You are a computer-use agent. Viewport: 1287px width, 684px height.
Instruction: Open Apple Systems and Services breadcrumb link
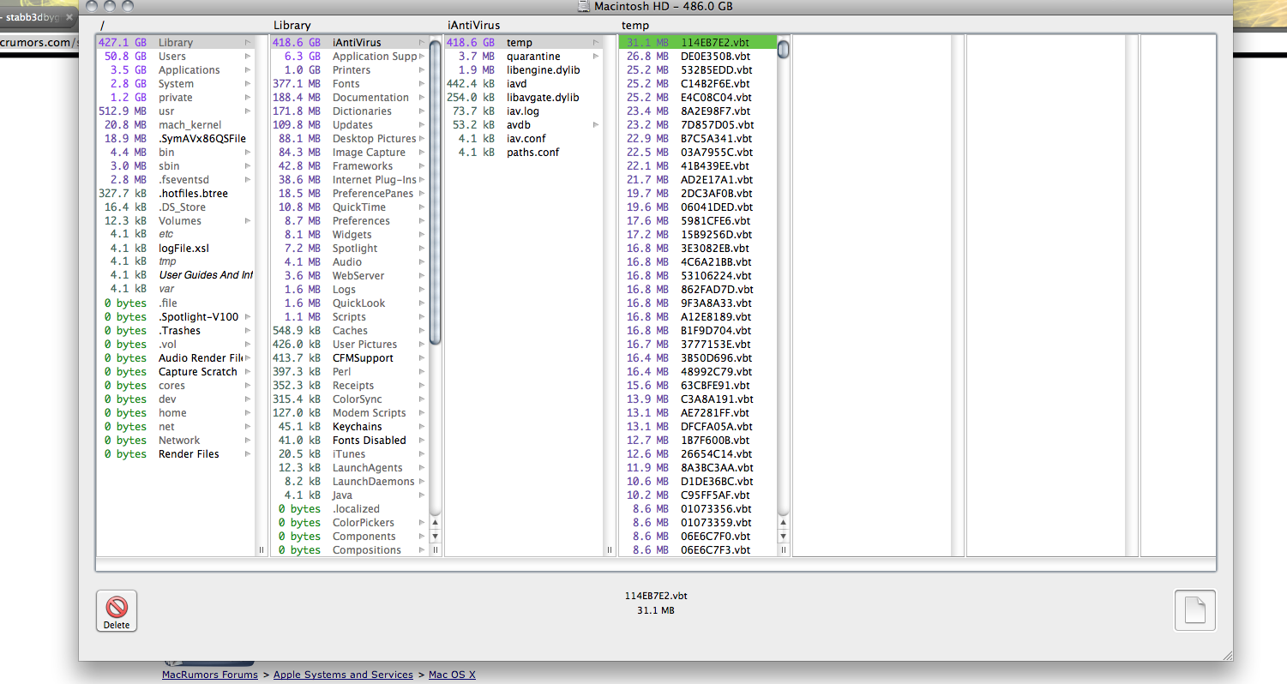(343, 675)
